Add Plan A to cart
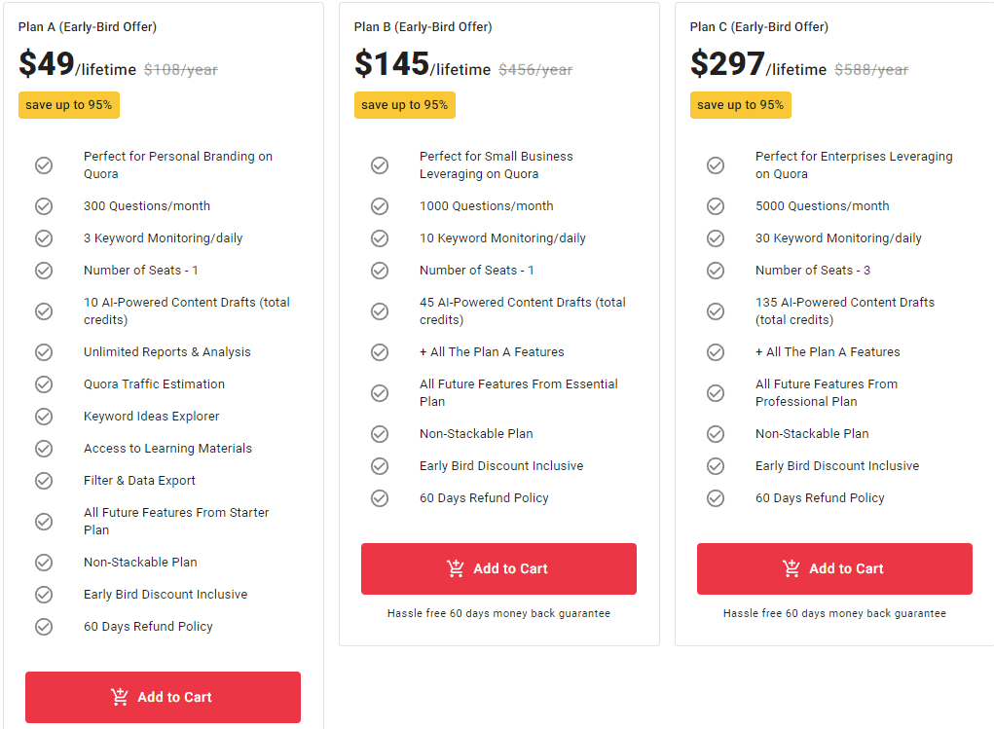Image resolution: width=994 pixels, height=729 pixels. tap(163, 697)
